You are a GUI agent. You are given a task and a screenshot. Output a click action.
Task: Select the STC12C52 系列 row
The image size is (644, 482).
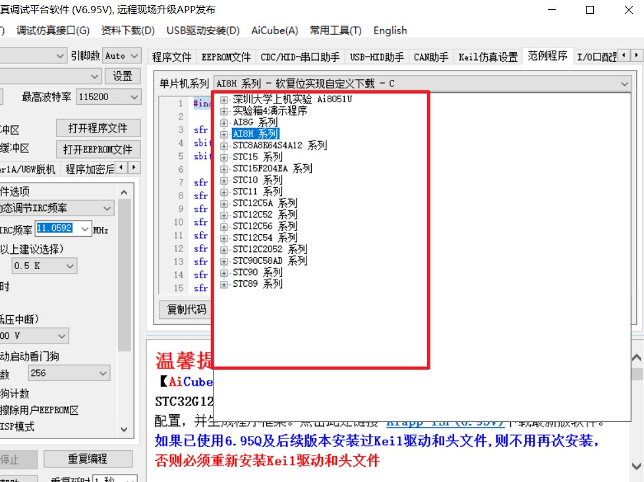point(264,214)
